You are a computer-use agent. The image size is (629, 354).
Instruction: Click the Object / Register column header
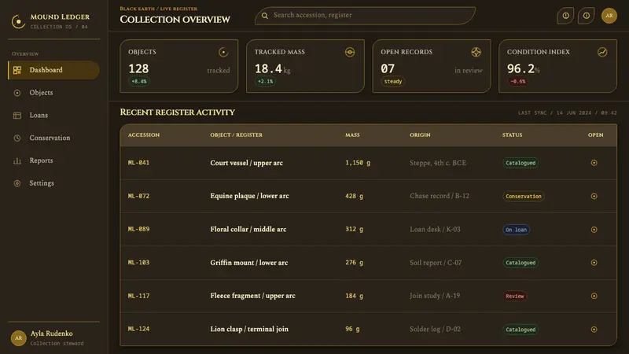[x=237, y=135]
